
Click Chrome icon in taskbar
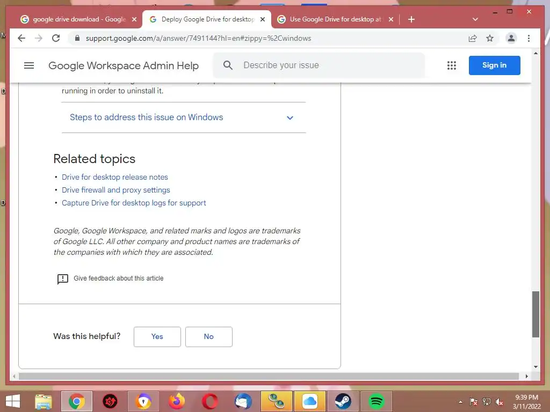(x=76, y=401)
